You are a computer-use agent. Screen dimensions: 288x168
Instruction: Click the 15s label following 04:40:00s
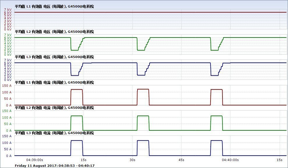pyautogui.click(x=280, y=160)
